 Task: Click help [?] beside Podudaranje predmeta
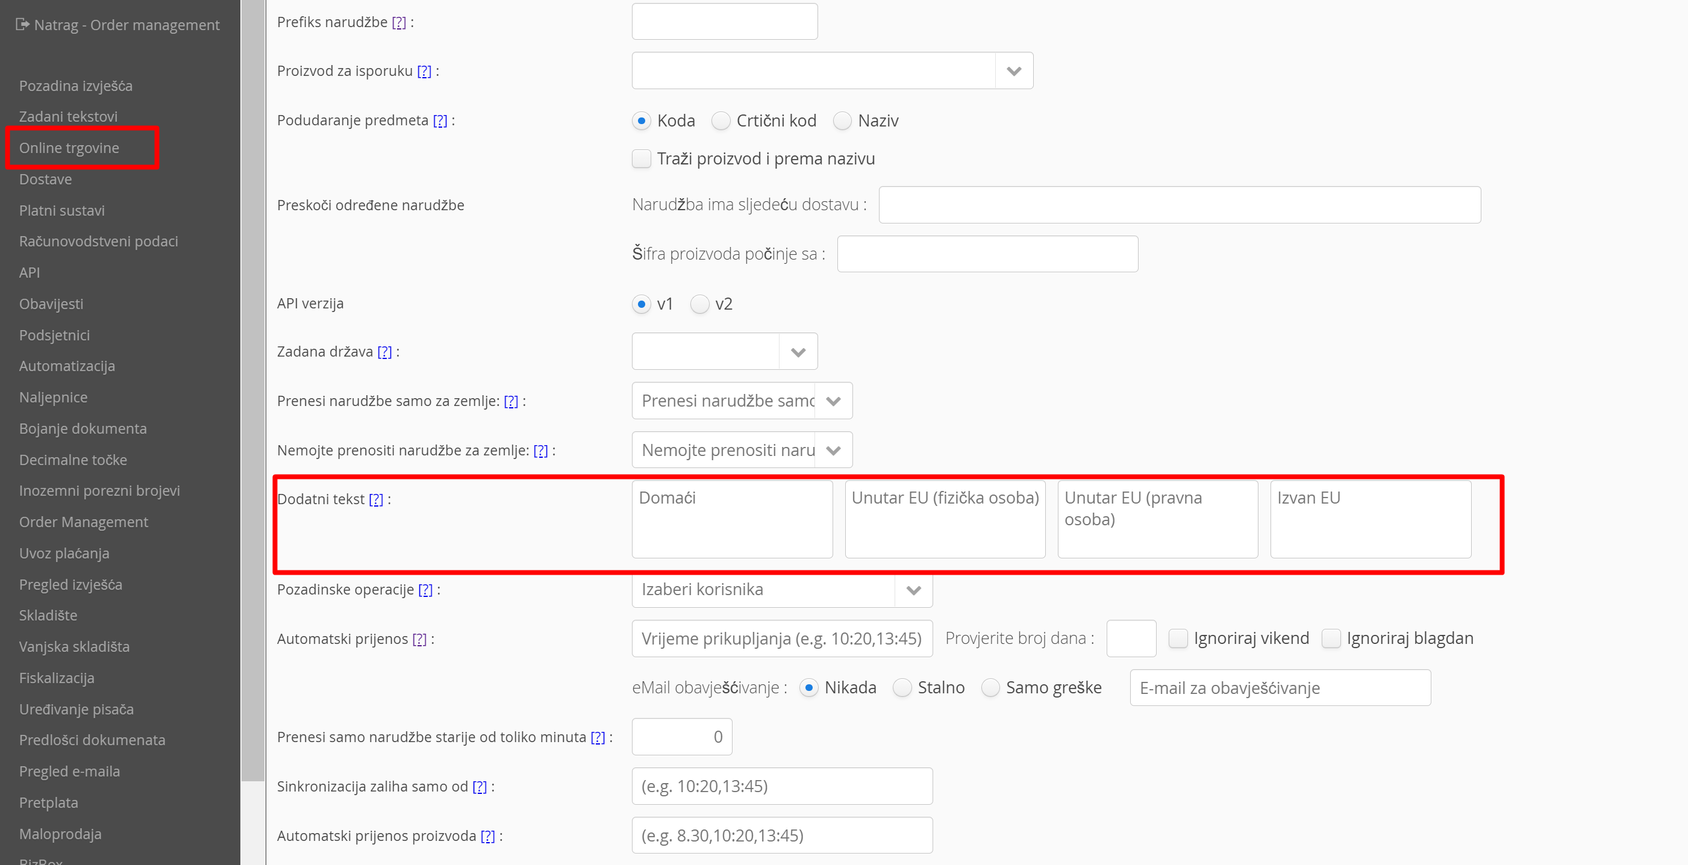coord(440,120)
